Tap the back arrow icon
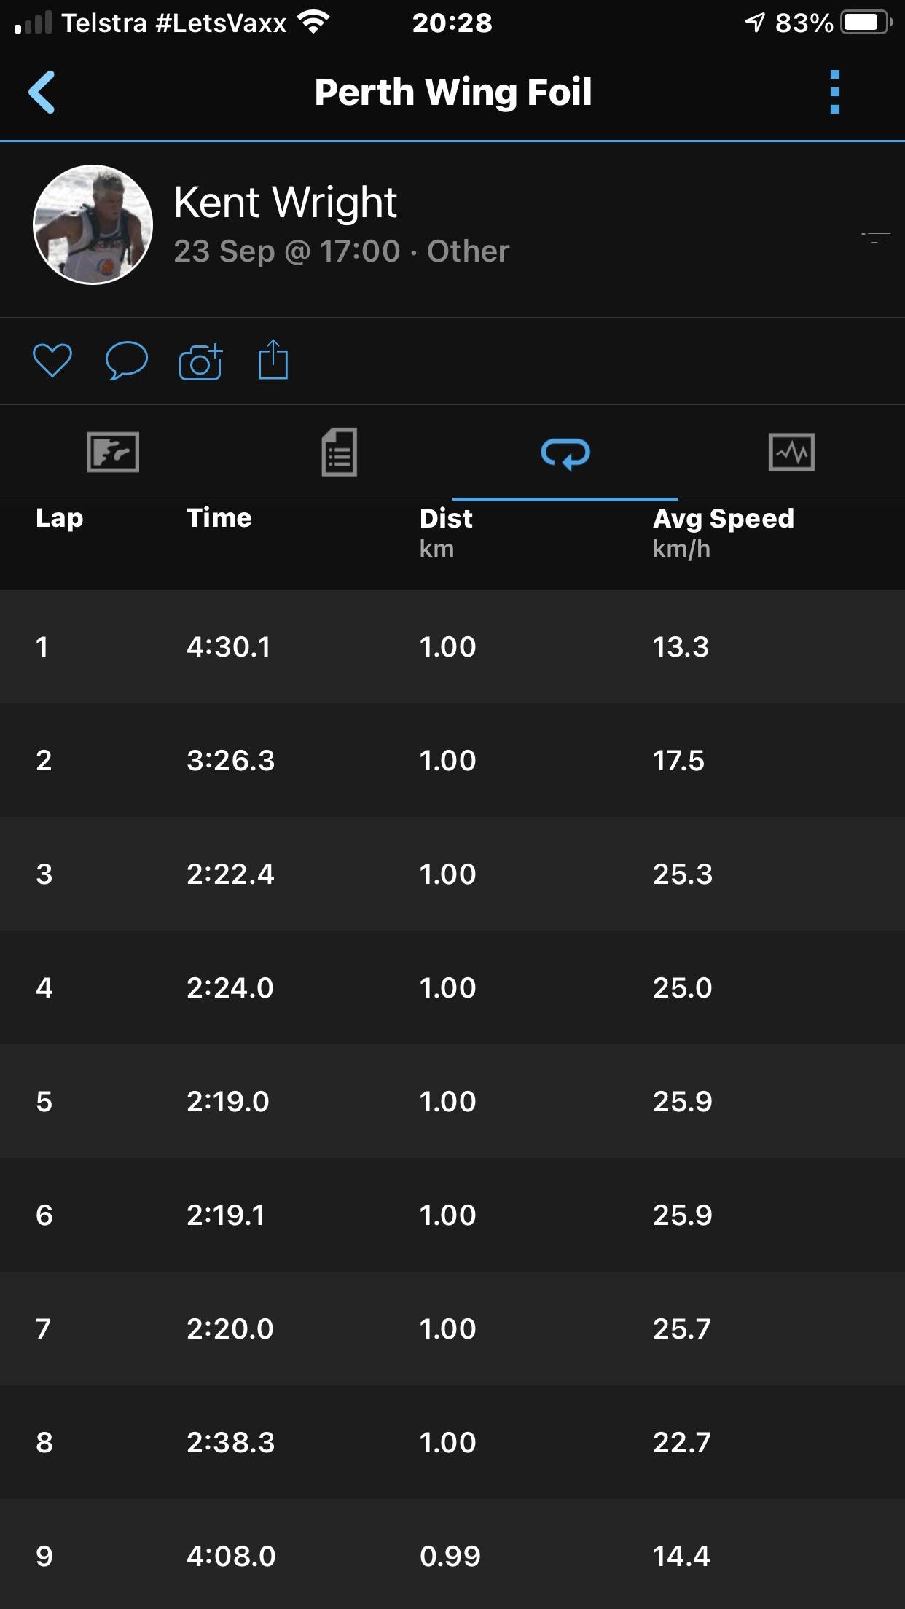Viewport: 905px width, 1609px height. [42, 93]
